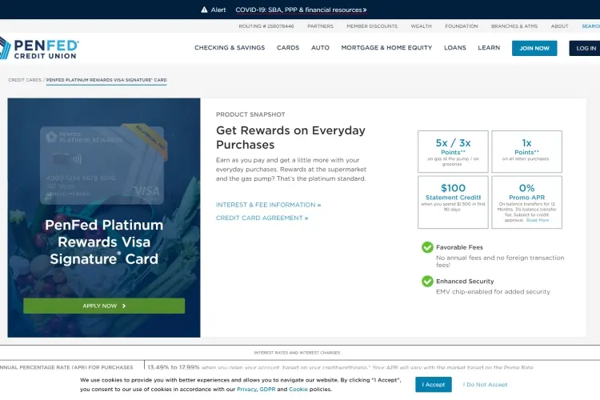This screenshot has width=600, height=400.
Task: Click the Log In button
Action: click(x=585, y=48)
